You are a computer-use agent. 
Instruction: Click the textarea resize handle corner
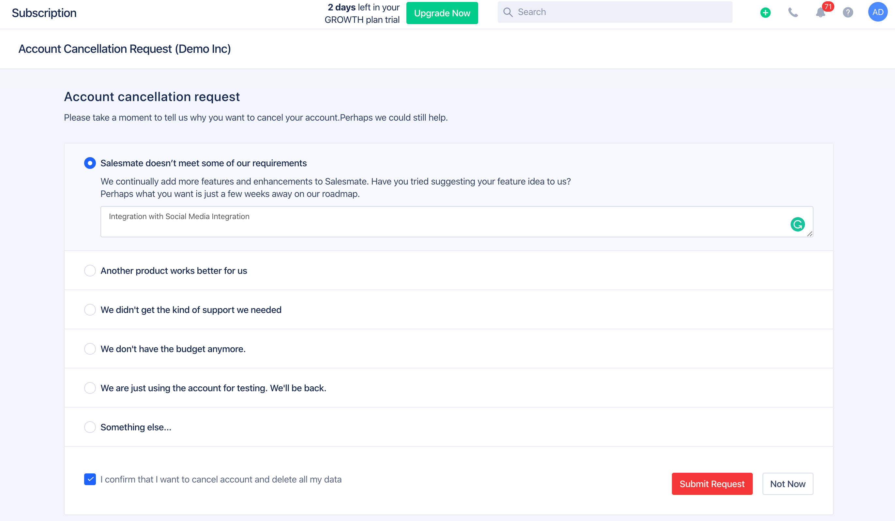810,233
